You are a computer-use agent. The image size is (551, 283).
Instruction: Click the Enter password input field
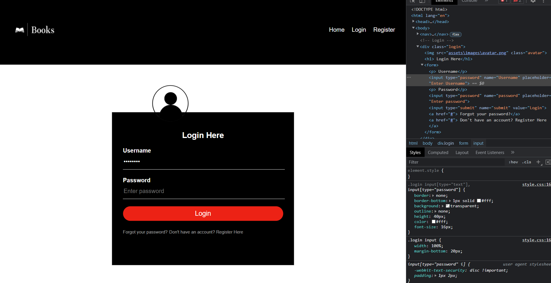click(204, 191)
